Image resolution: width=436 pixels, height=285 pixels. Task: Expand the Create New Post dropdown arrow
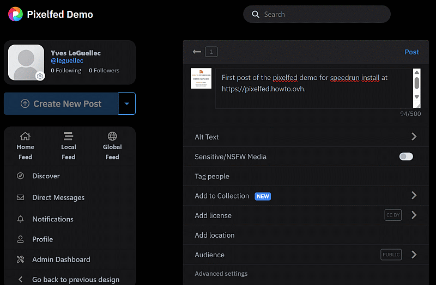(x=126, y=103)
